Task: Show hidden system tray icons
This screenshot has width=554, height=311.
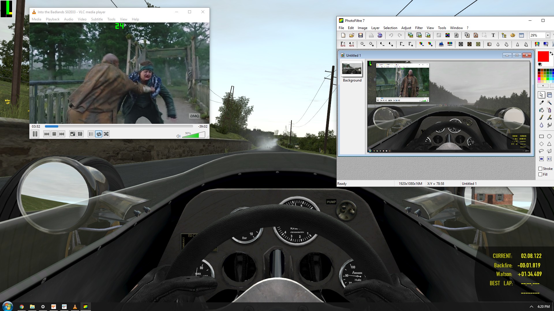Action: [x=531, y=307]
